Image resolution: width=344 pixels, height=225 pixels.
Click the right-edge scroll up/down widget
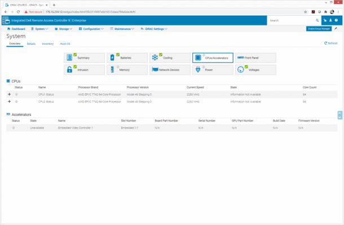tap(339, 115)
